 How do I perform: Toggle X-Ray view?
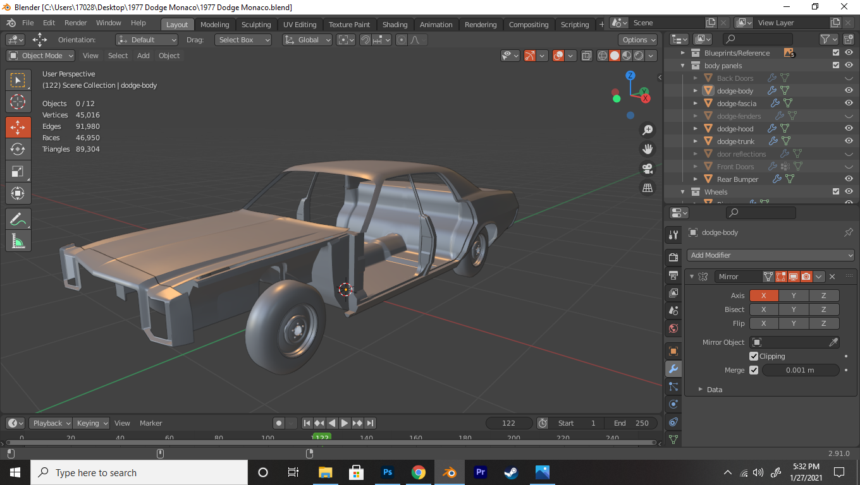coord(586,56)
